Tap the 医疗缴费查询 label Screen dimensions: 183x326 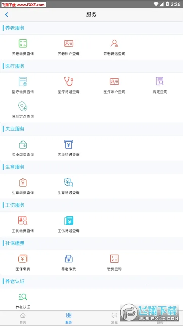point(23,92)
